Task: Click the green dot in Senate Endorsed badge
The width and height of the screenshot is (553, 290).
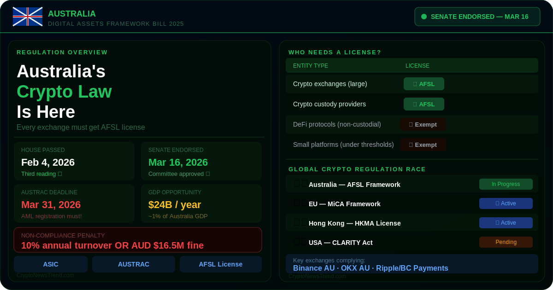Action: click(424, 17)
